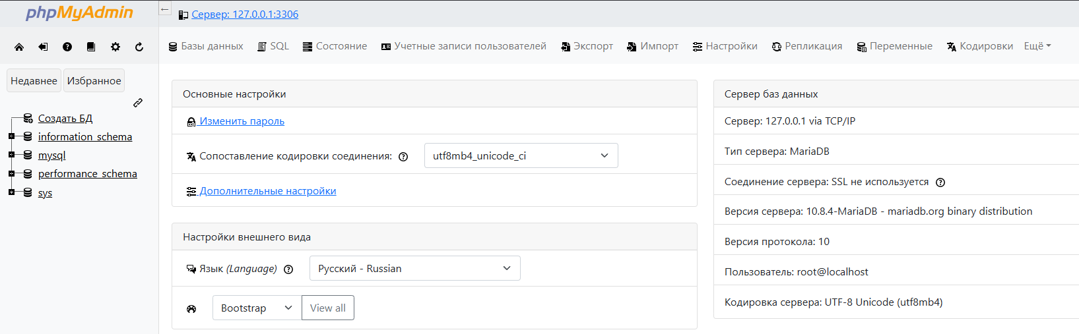Click the Сервер баз данных header

tap(896, 94)
